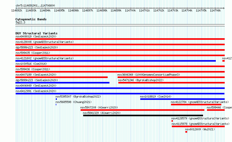Click the red bar under nsv4122784
Viewport: 232px width, 142px height.
tap(196, 105)
